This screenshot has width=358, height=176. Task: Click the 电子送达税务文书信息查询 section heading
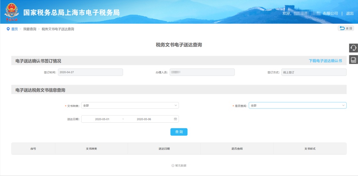40,90
